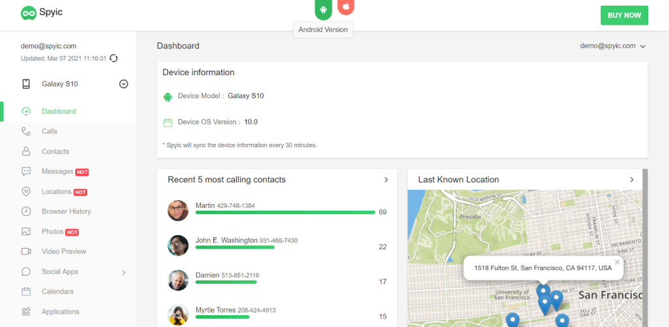Click the sidebar demo@spyic.com email
669x327 pixels.
tap(48, 46)
